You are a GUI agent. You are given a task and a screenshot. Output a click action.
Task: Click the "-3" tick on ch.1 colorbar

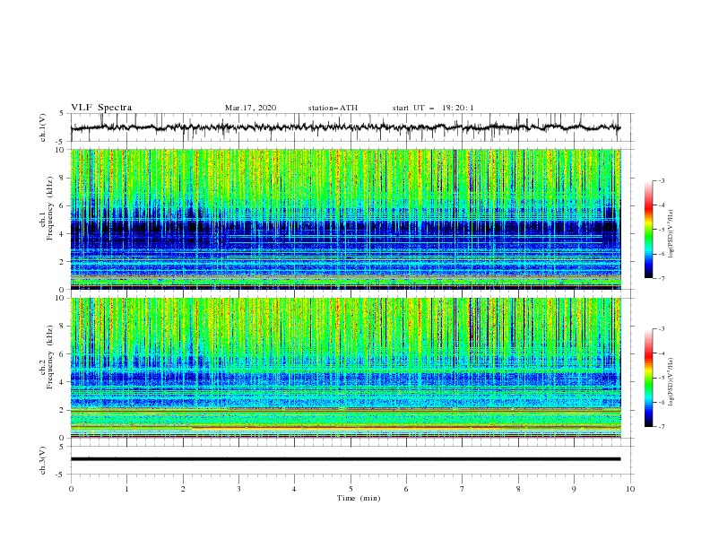(662, 180)
